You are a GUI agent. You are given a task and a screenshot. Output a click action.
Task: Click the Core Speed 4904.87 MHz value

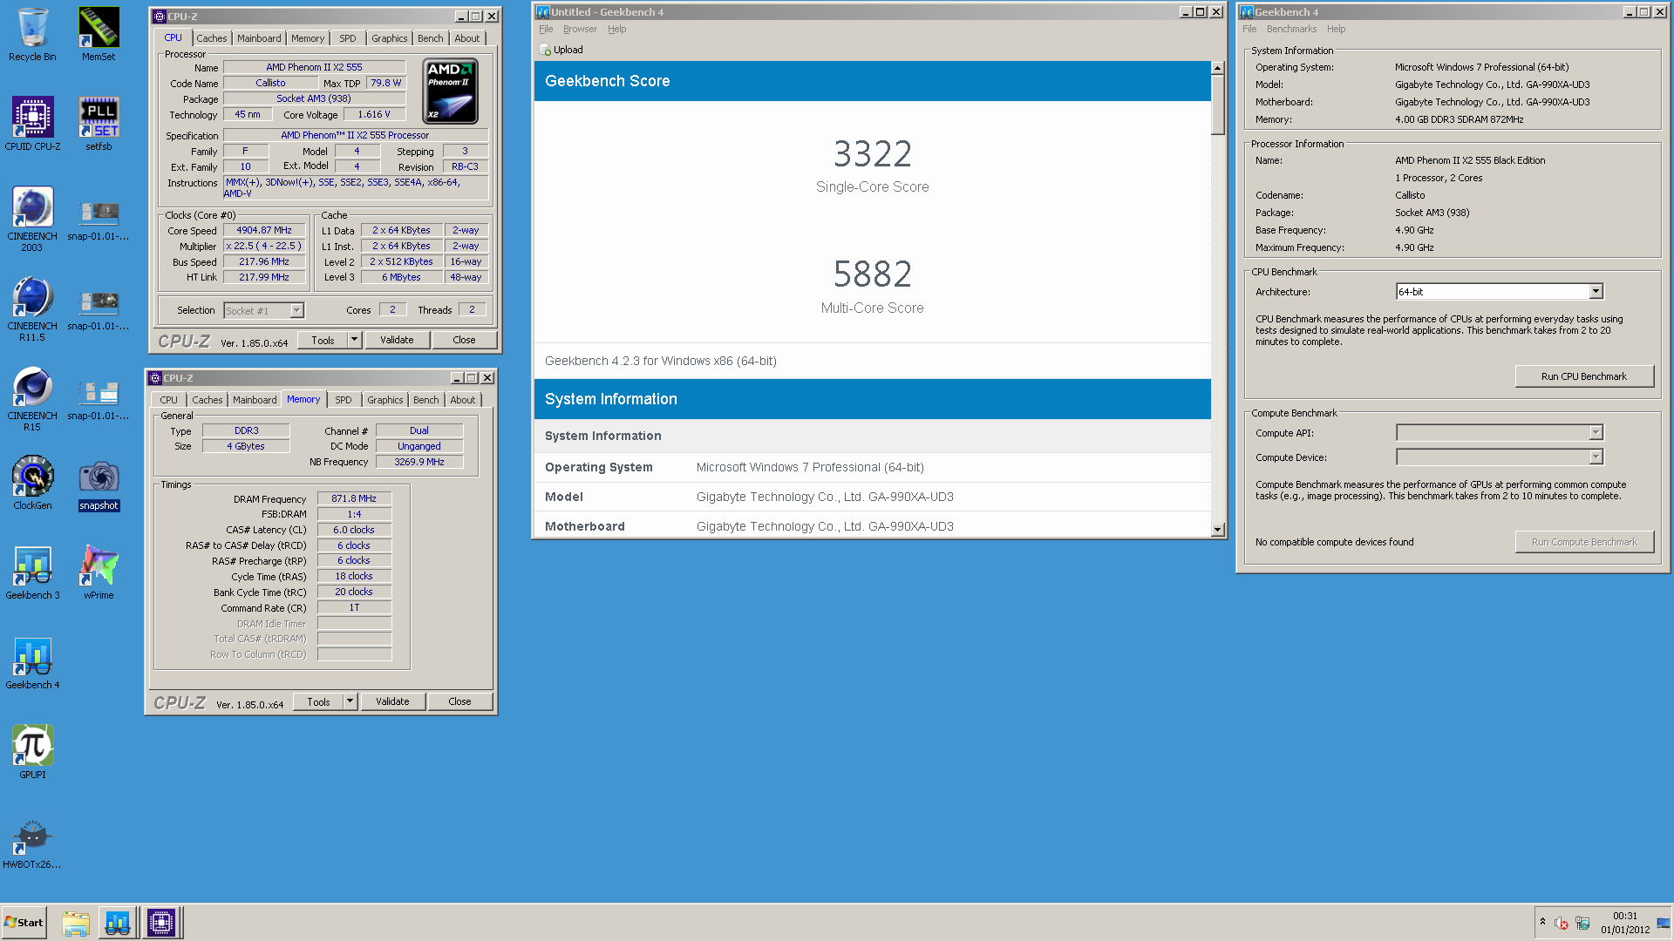[264, 230]
